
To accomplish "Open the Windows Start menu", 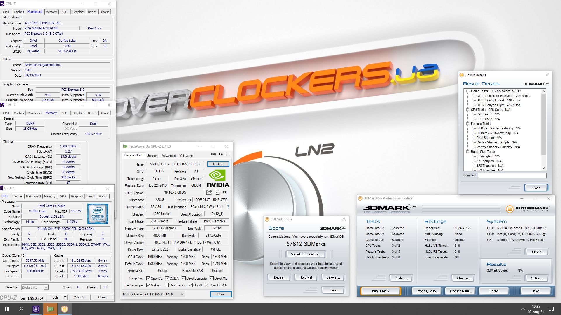I will tap(7, 309).
